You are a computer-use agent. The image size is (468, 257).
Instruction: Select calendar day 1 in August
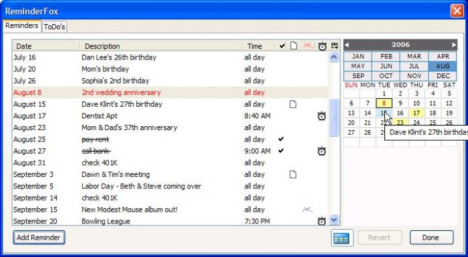click(384, 93)
